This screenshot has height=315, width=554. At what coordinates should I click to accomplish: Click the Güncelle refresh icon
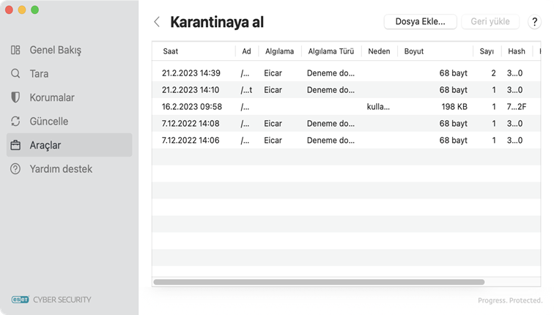tap(15, 122)
